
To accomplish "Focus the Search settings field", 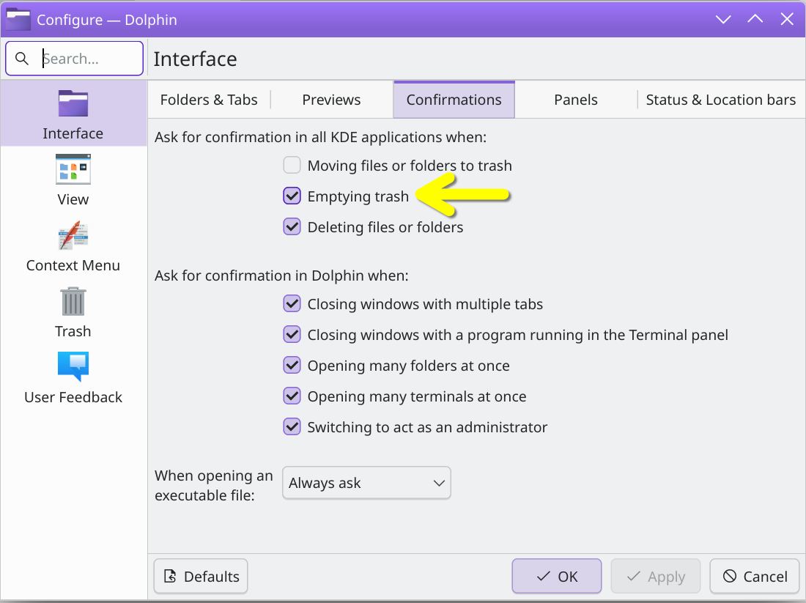I will (74, 59).
